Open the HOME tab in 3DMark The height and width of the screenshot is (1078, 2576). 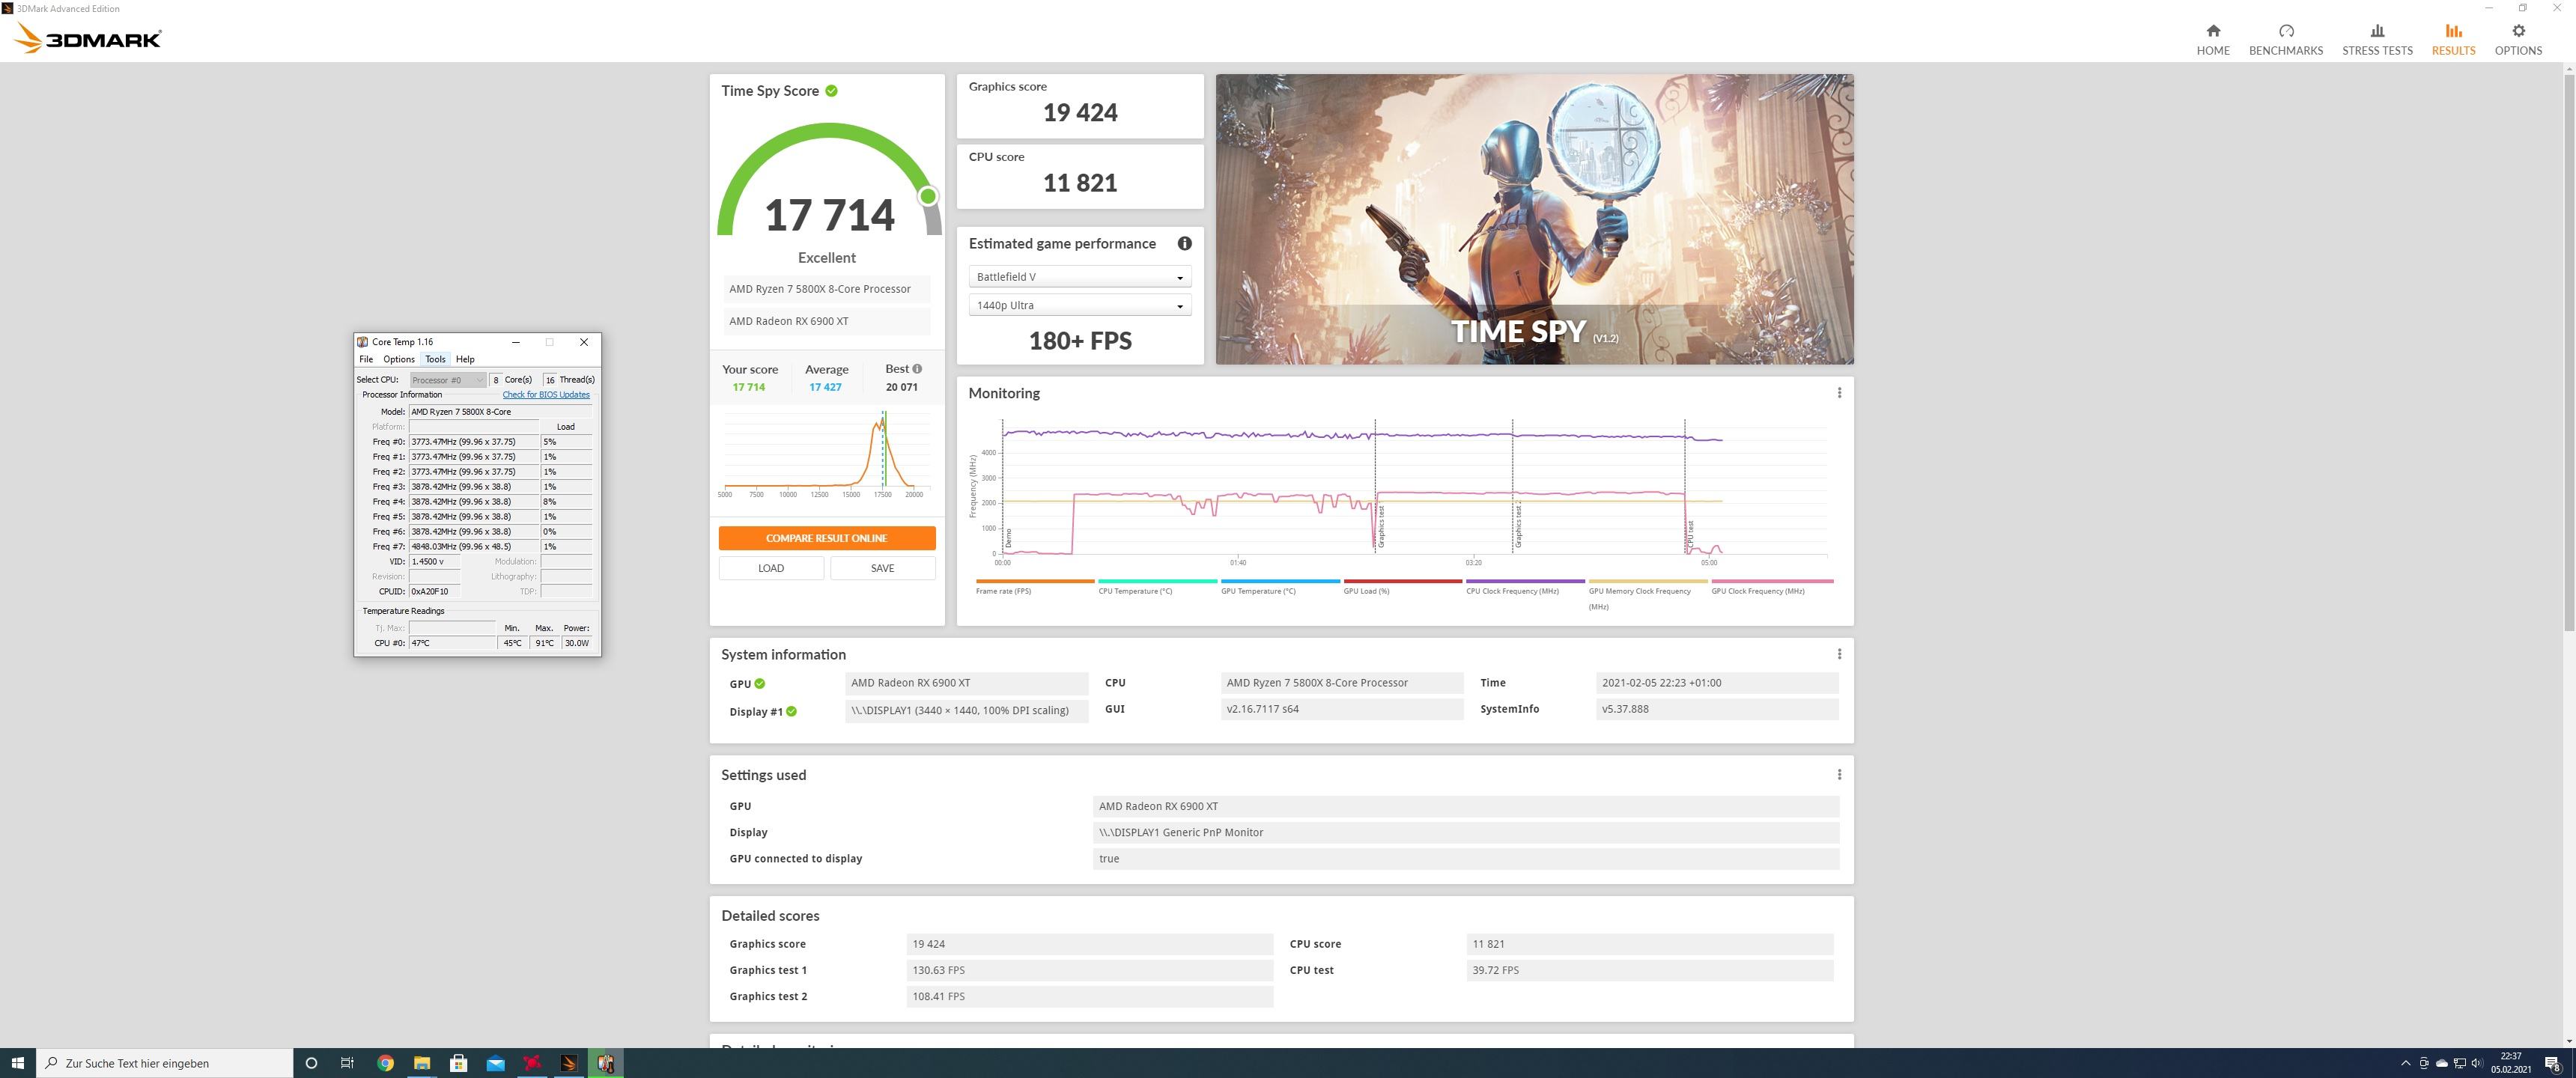tap(2212, 40)
